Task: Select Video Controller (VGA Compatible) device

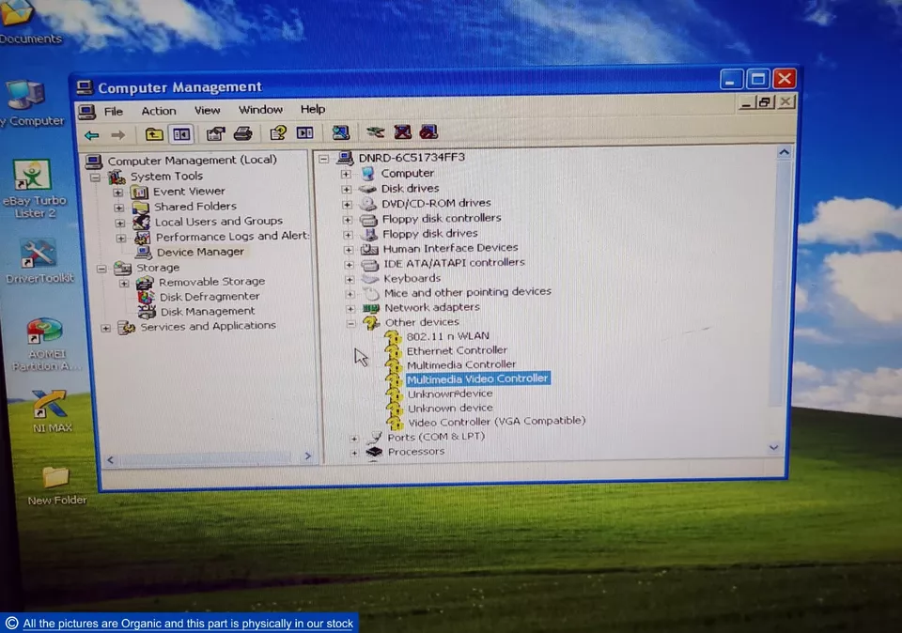Action: coord(496,421)
